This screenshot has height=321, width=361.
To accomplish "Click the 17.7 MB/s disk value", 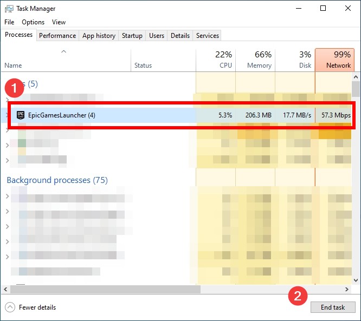I will point(297,115).
